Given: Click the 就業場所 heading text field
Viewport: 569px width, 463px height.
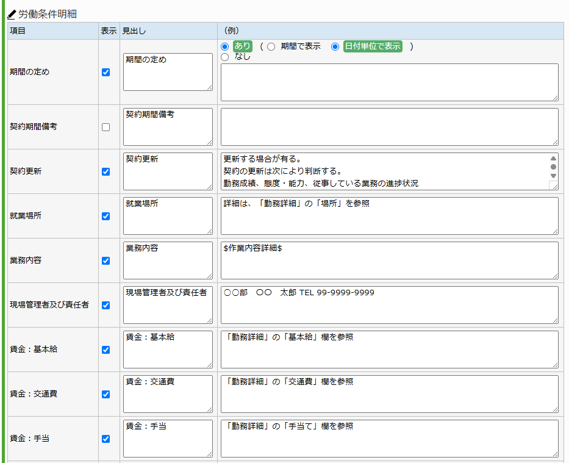Looking at the screenshot, I should pyautogui.click(x=168, y=216).
